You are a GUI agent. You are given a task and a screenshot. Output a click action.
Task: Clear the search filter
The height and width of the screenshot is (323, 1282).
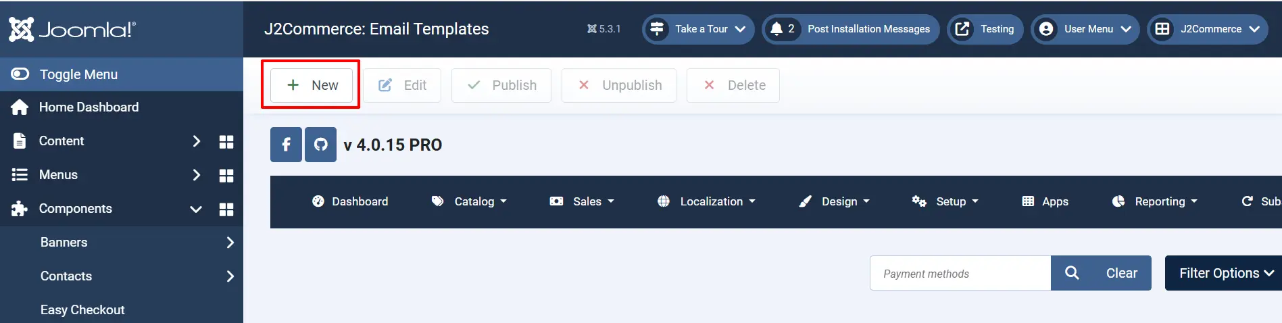point(1122,273)
